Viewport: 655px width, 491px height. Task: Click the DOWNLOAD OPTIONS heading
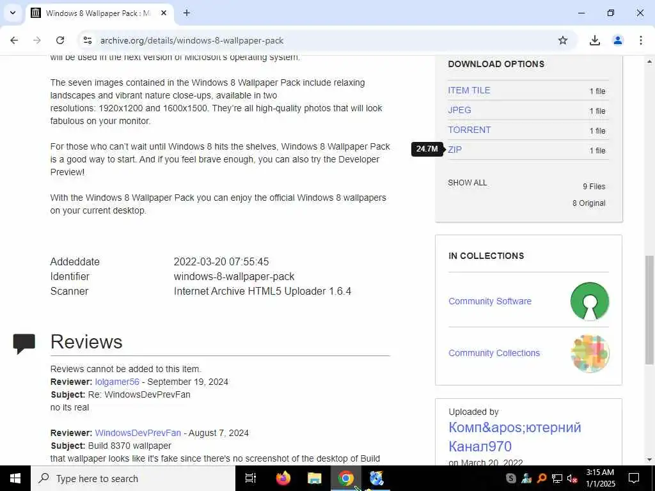click(x=496, y=64)
